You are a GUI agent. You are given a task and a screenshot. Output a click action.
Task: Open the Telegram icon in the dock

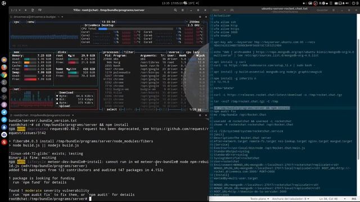tap(4, 112)
